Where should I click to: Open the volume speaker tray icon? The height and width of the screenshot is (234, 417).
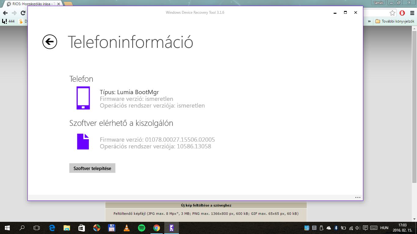[358, 228]
